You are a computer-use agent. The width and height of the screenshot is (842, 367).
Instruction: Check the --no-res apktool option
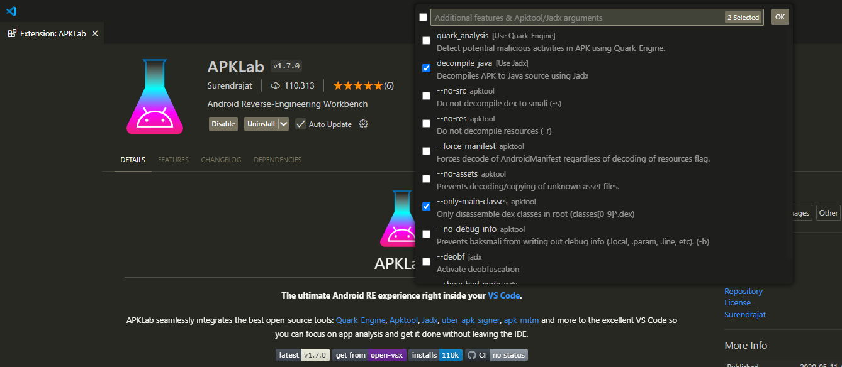point(427,124)
